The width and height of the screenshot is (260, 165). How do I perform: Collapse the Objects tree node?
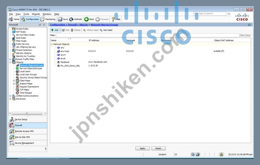click(x=10, y=62)
